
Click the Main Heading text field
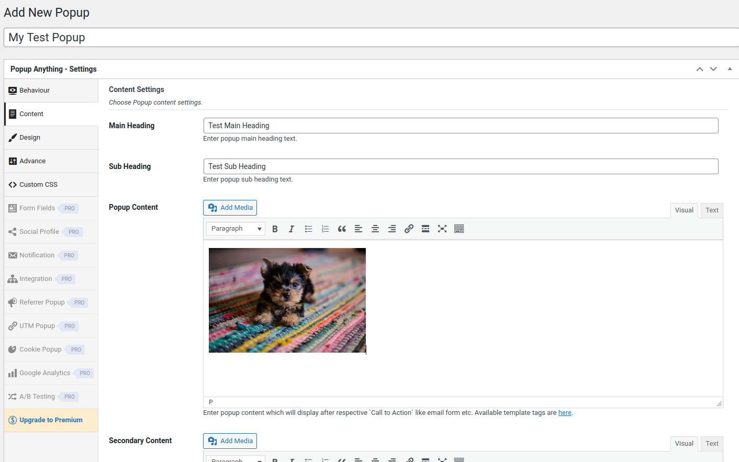coord(461,126)
